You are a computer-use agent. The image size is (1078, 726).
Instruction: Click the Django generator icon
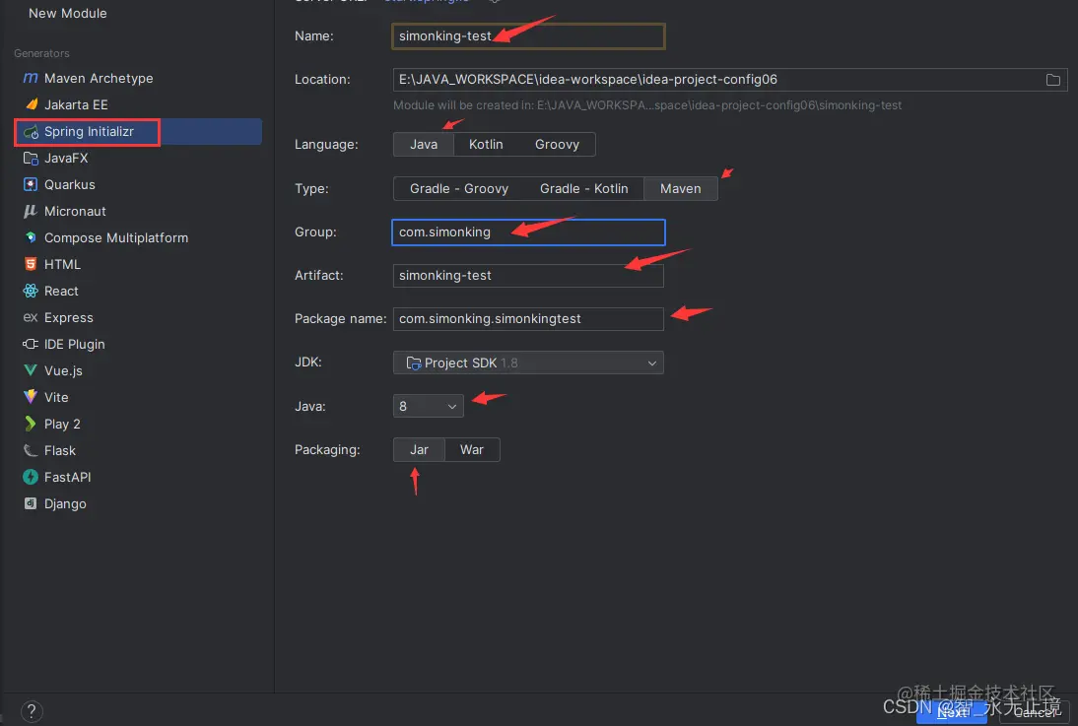(31, 503)
